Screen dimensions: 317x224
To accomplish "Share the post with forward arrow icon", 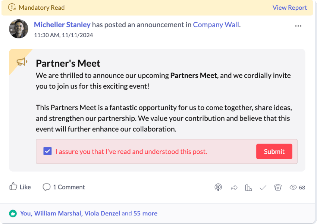I will [234, 188].
